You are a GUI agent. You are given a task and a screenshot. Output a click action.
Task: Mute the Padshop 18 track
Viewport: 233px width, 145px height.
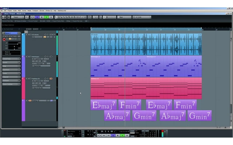click(27, 79)
